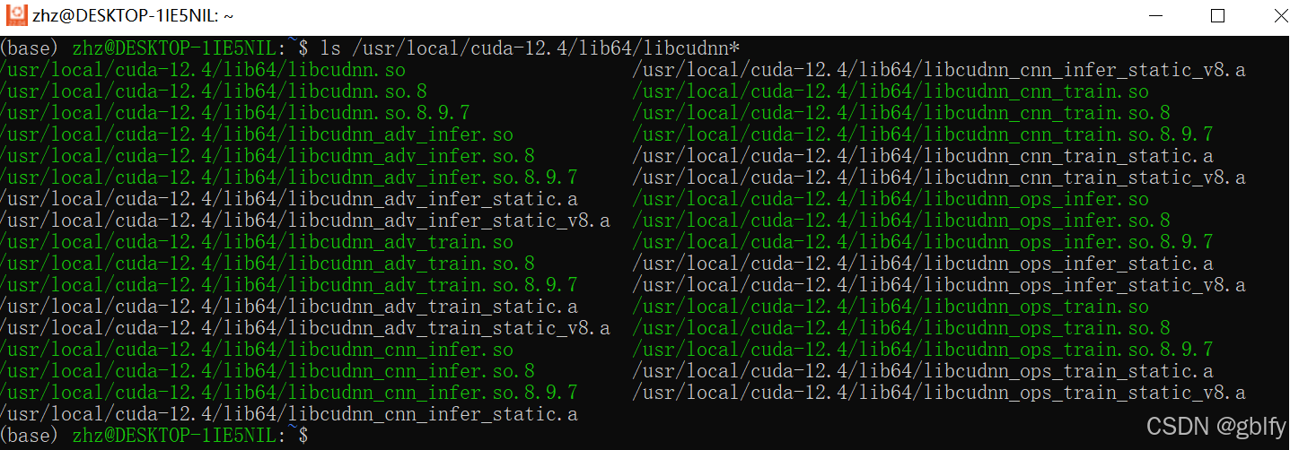The width and height of the screenshot is (1290, 450).
Task: Select the libcudnn_adv_infer_static.a path
Action: point(289,199)
